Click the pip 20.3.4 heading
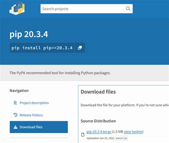 coord(29,34)
